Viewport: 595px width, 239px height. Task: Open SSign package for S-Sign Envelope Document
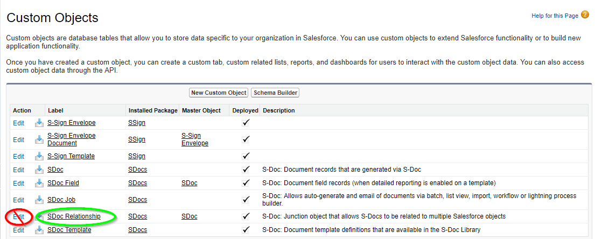(x=137, y=139)
